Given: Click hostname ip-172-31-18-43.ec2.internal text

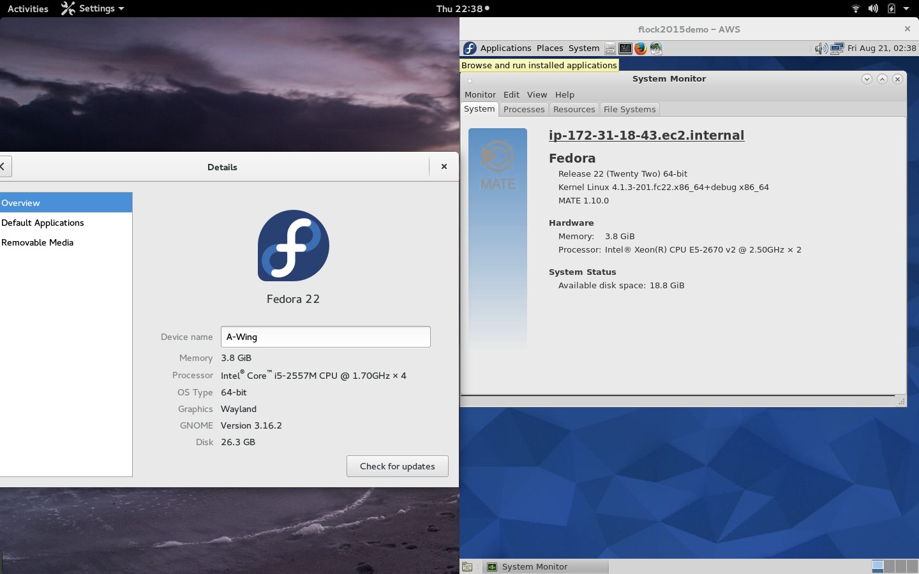Looking at the screenshot, I should [646, 135].
